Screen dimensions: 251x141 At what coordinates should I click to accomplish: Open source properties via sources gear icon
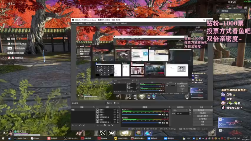105,125
